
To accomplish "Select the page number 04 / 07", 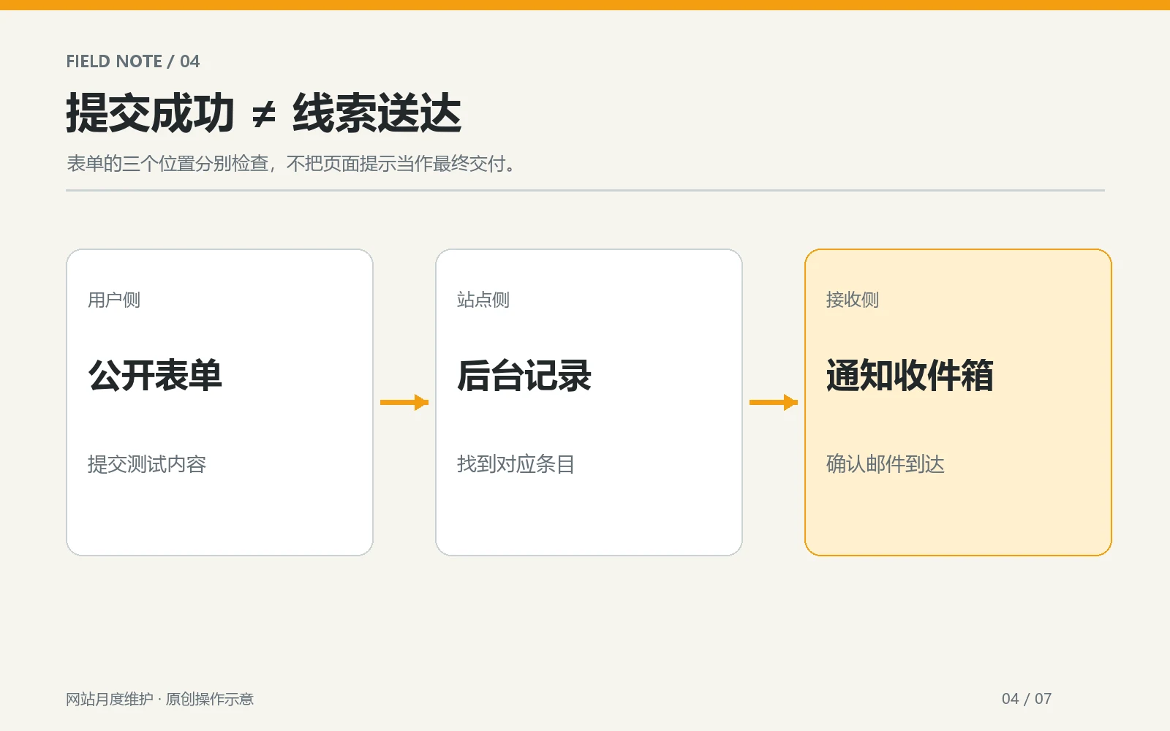I will tap(1027, 699).
